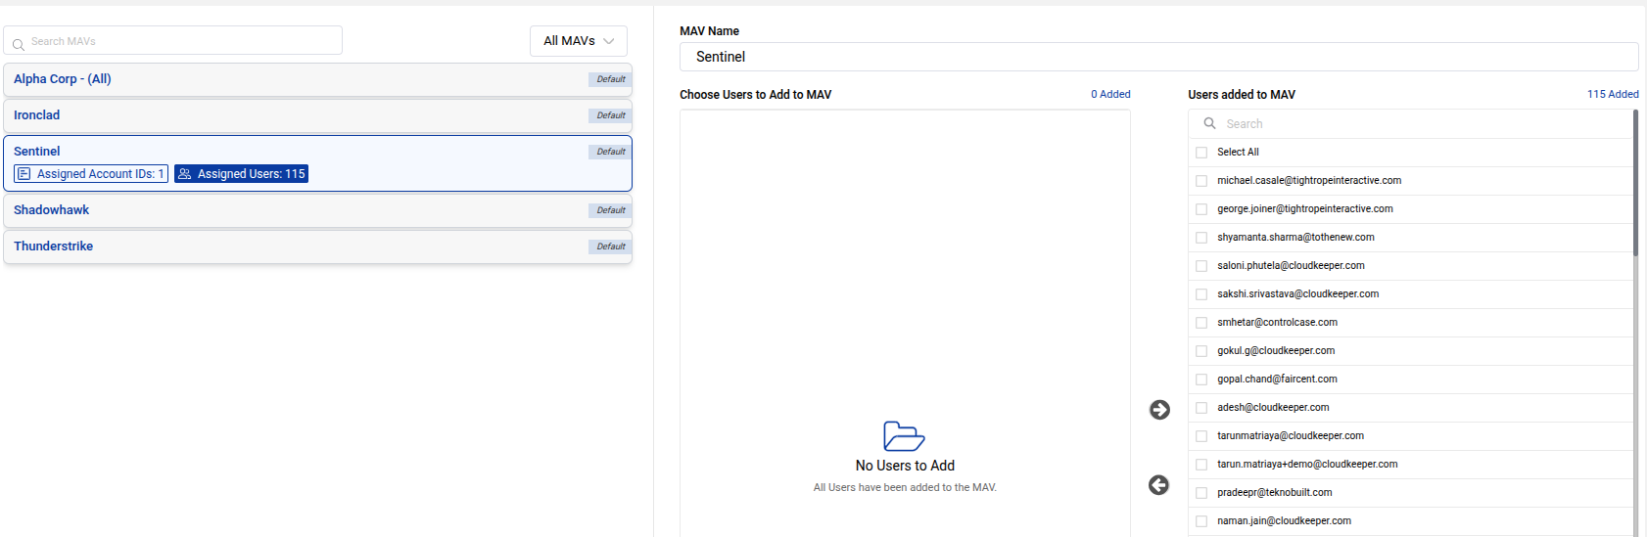Click the Assigned Account IDs badge icon
Viewport: 1647px width, 537px height.
coord(24,174)
